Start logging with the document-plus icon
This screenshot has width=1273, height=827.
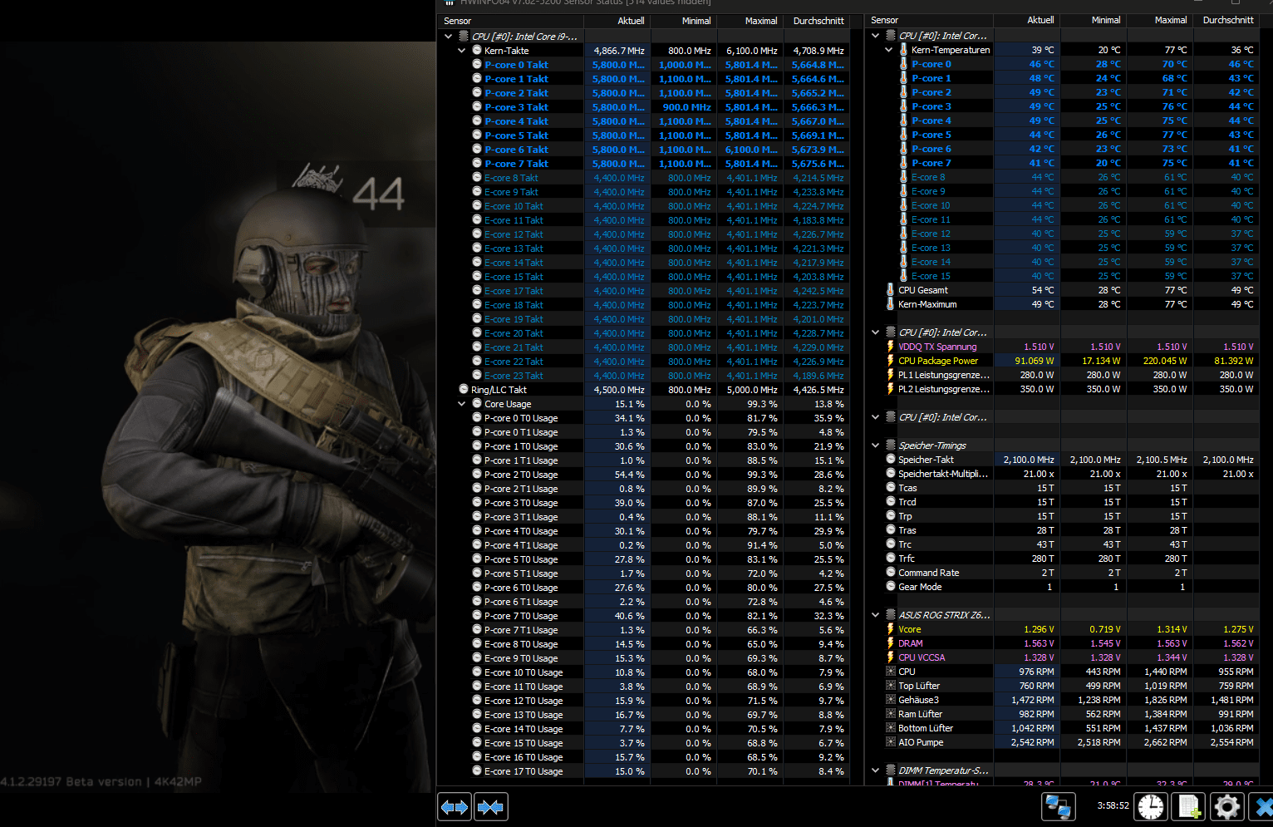(x=1189, y=806)
